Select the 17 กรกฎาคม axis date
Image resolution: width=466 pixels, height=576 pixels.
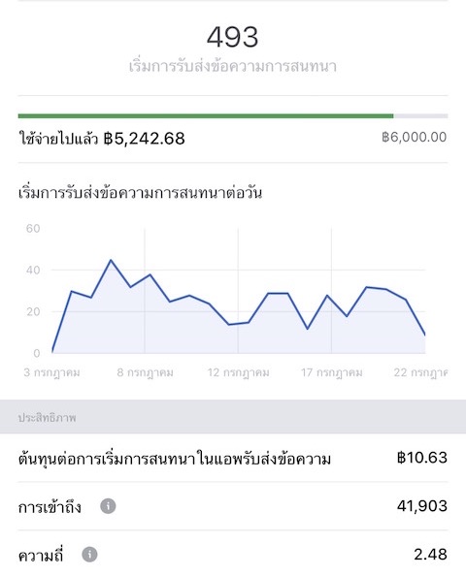pyautogui.click(x=332, y=372)
